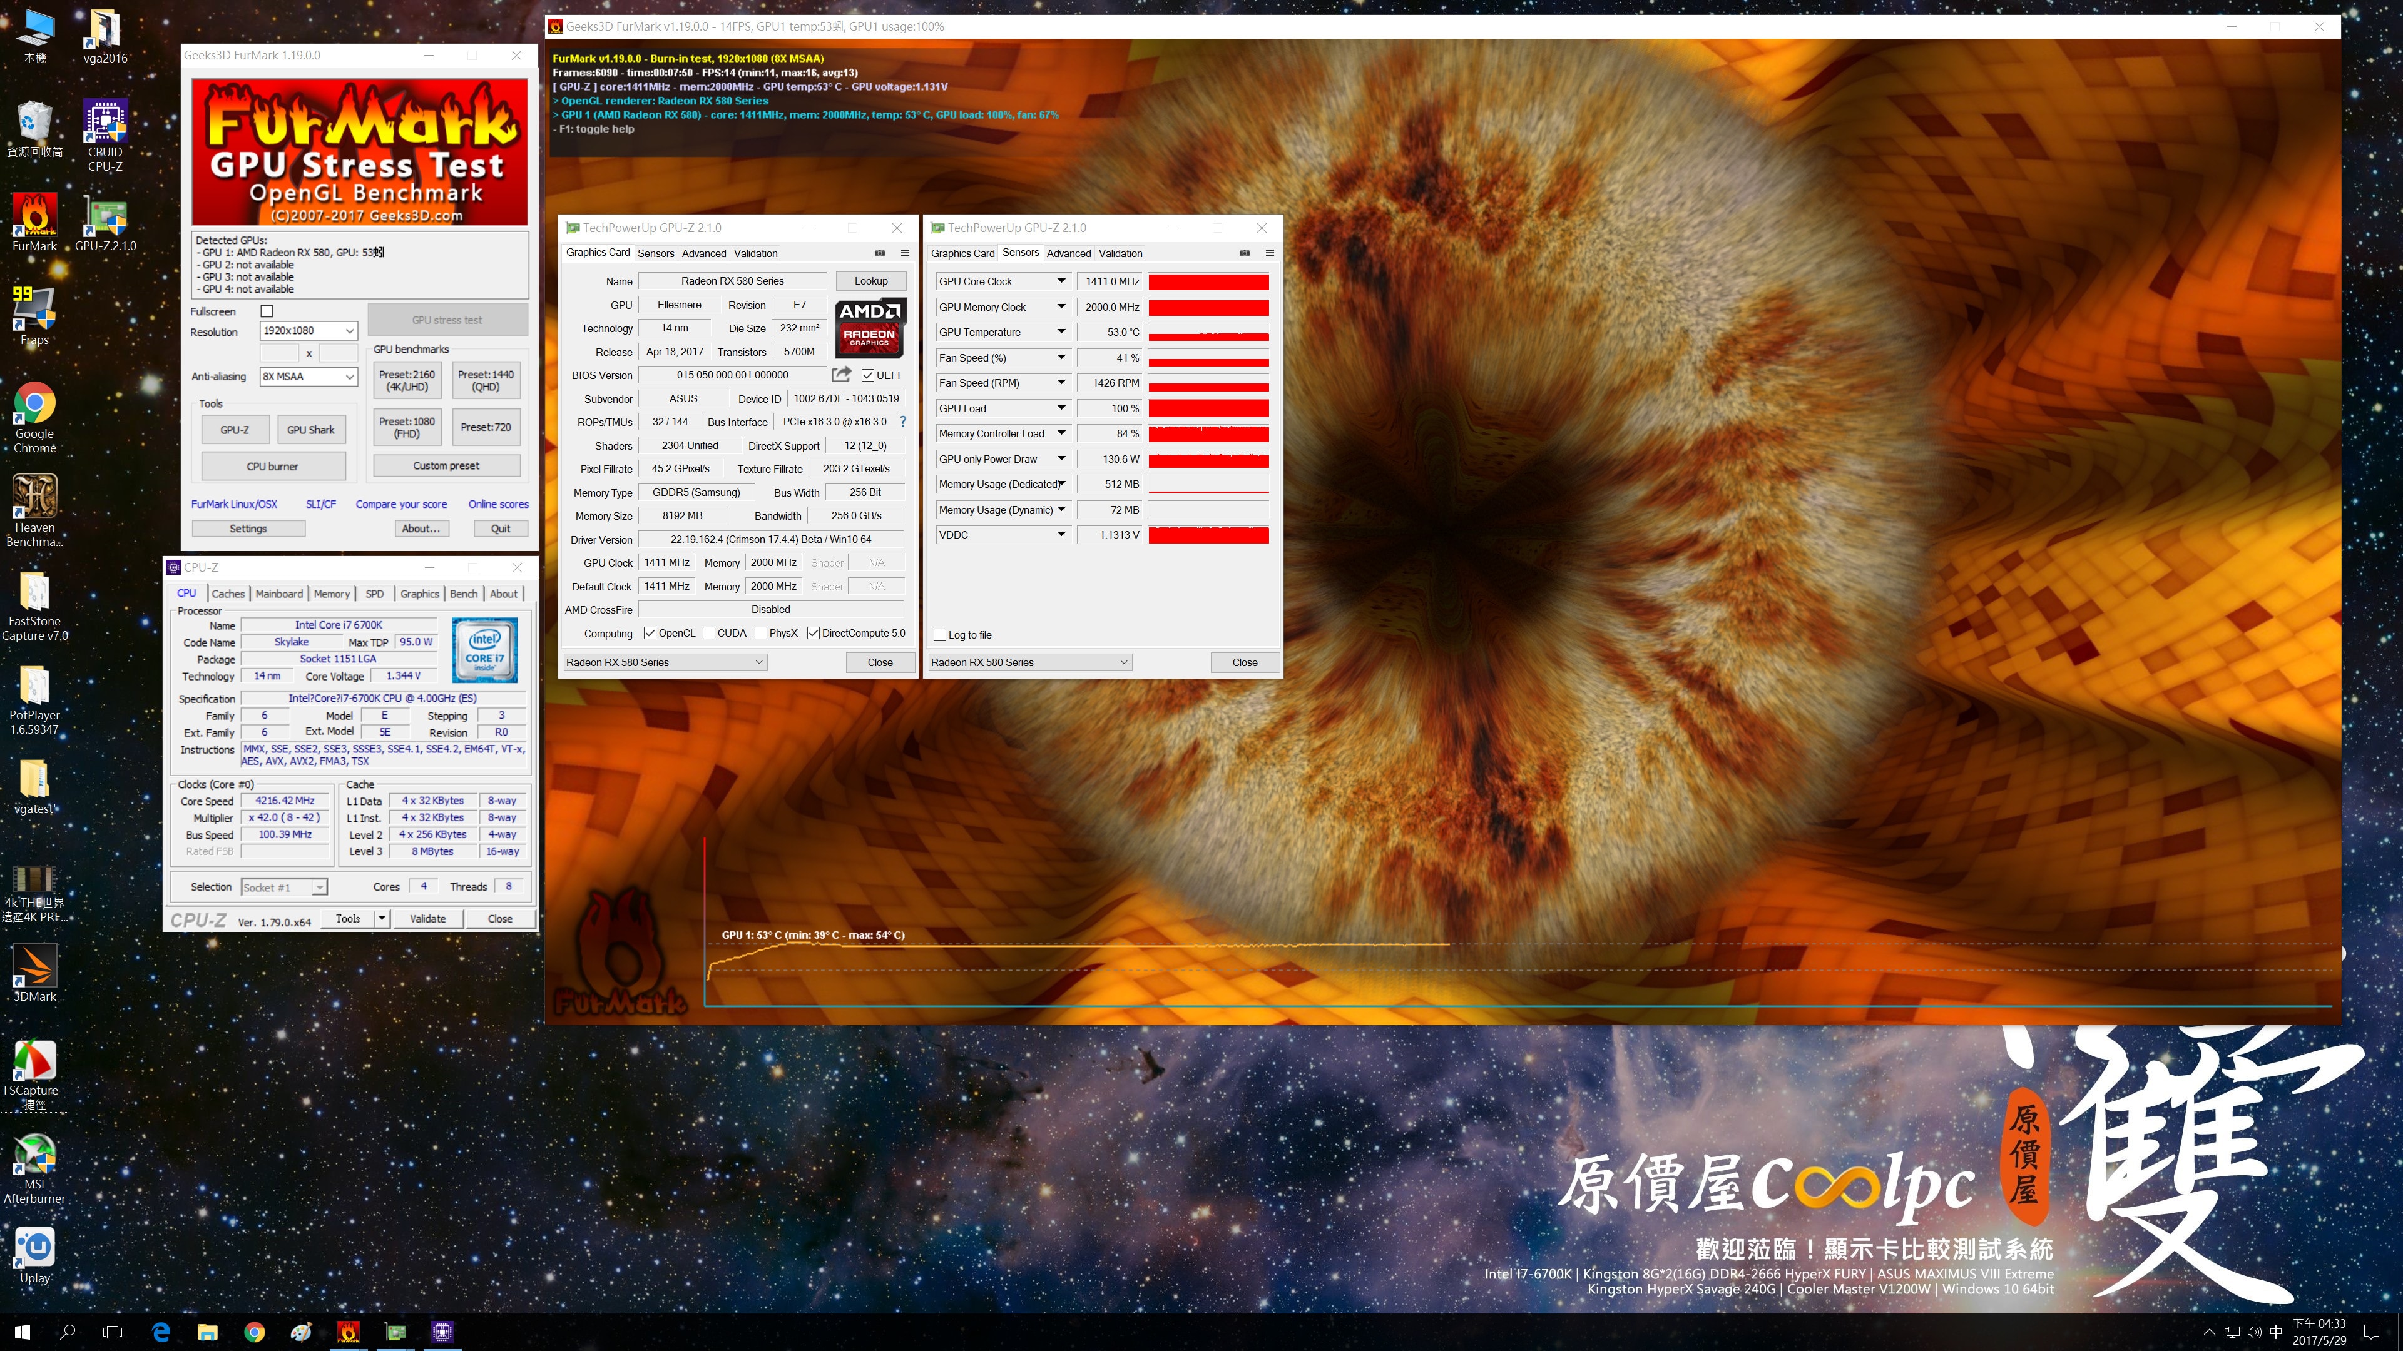Open Anti-aliasing 8X MSAA dropdown
2403x1351 pixels.
[308, 377]
